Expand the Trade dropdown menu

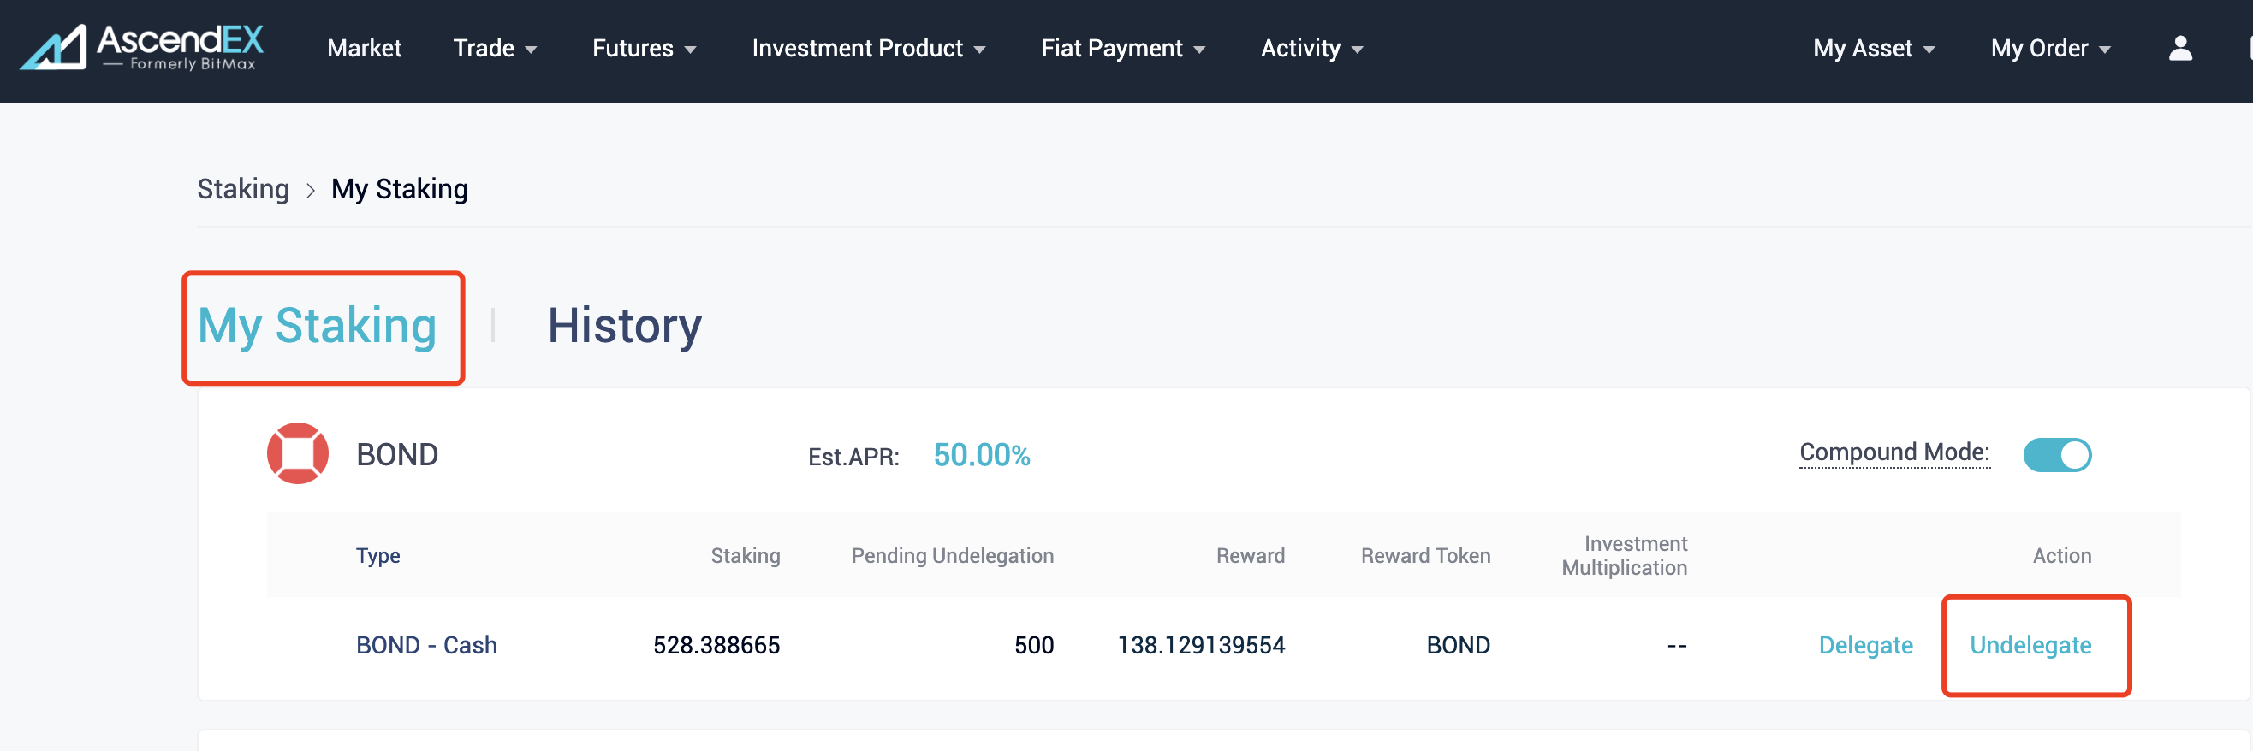494,48
